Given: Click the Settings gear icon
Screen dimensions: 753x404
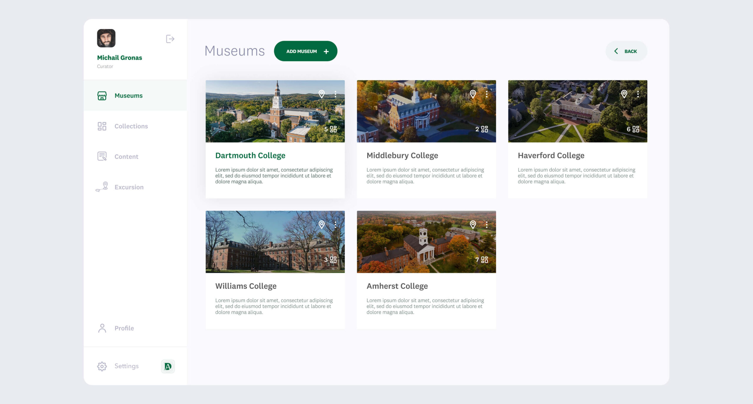Looking at the screenshot, I should point(102,366).
